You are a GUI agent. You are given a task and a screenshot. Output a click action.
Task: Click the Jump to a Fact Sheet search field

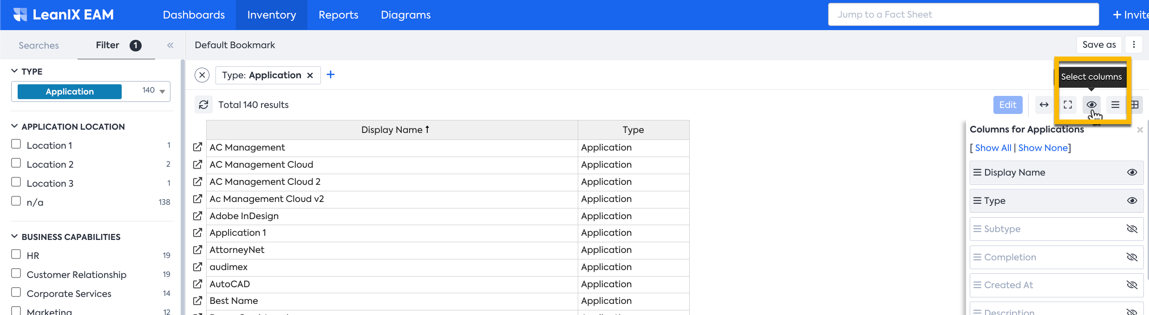click(963, 14)
